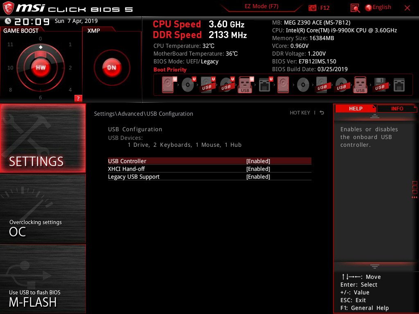The image size is (419, 314).
Task: Click the DDR Speed 2133 MHz reading
Action: (x=200, y=35)
